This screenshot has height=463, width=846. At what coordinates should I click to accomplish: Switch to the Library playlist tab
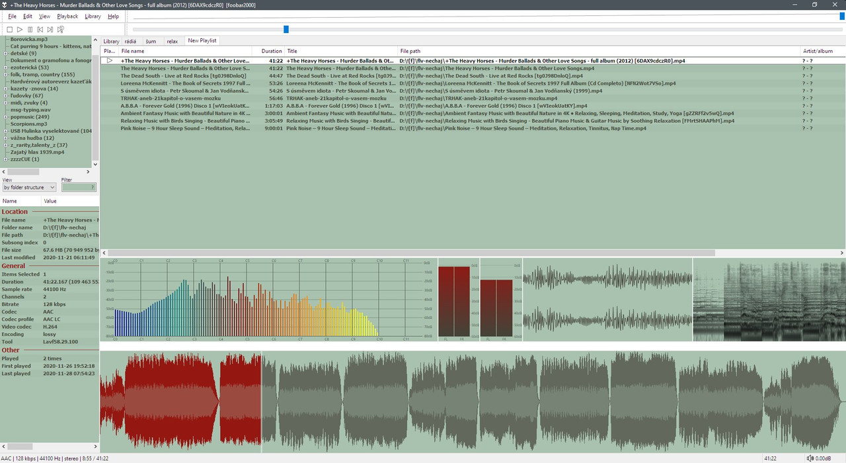[x=111, y=42]
